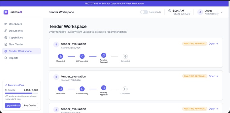Click the Upgrade Plan button
Viewport: 230px width, 113px height.
(13, 105)
